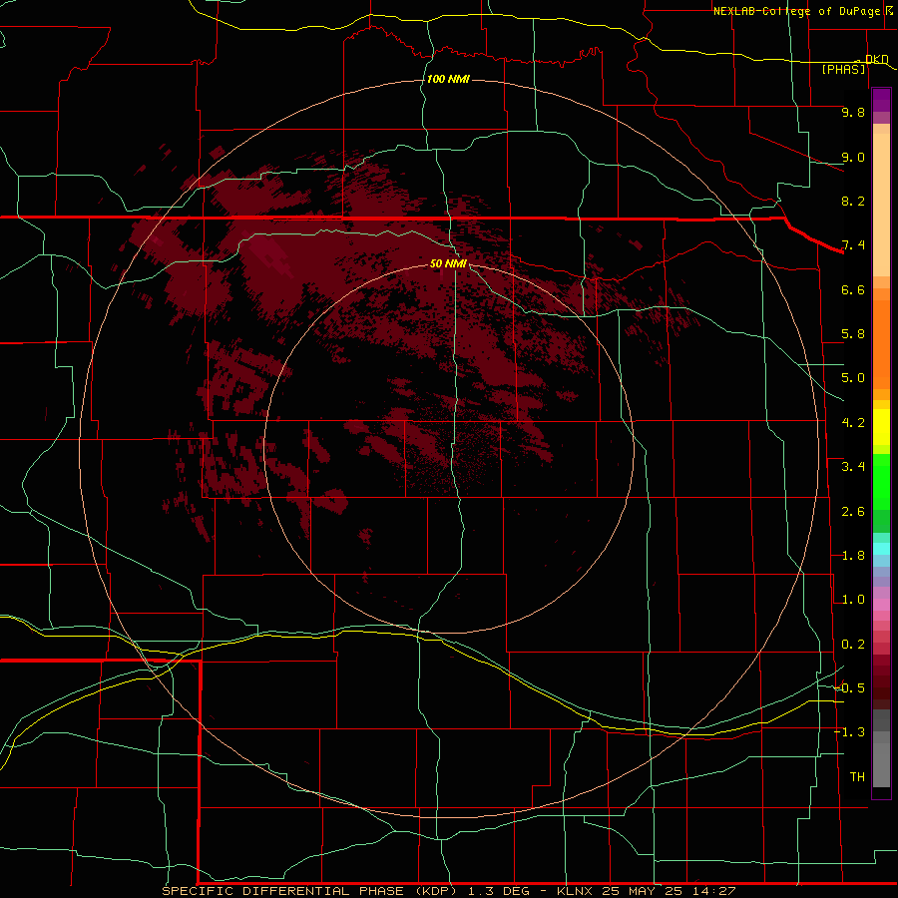The height and width of the screenshot is (898, 898).
Task: Click the '5.0' color scale value
Action: point(853,378)
